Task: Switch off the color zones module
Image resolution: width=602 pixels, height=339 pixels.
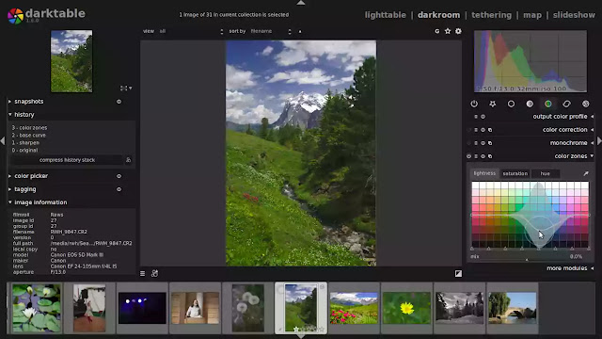Action: pyautogui.click(x=468, y=156)
